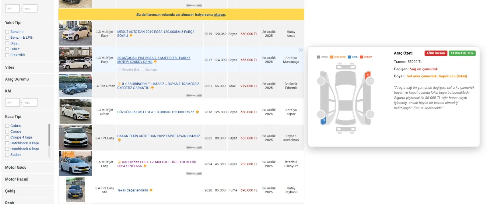Expand the Vites filter section

10,67
